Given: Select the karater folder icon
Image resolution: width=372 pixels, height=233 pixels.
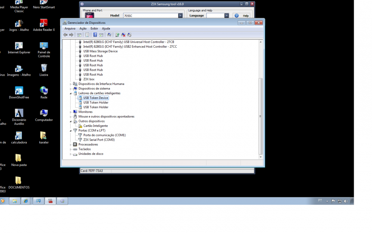Looking at the screenshot, I should [44, 138].
